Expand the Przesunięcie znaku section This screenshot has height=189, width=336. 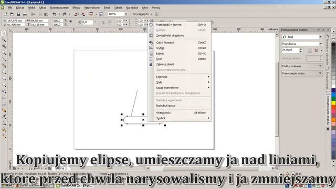(302, 73)
